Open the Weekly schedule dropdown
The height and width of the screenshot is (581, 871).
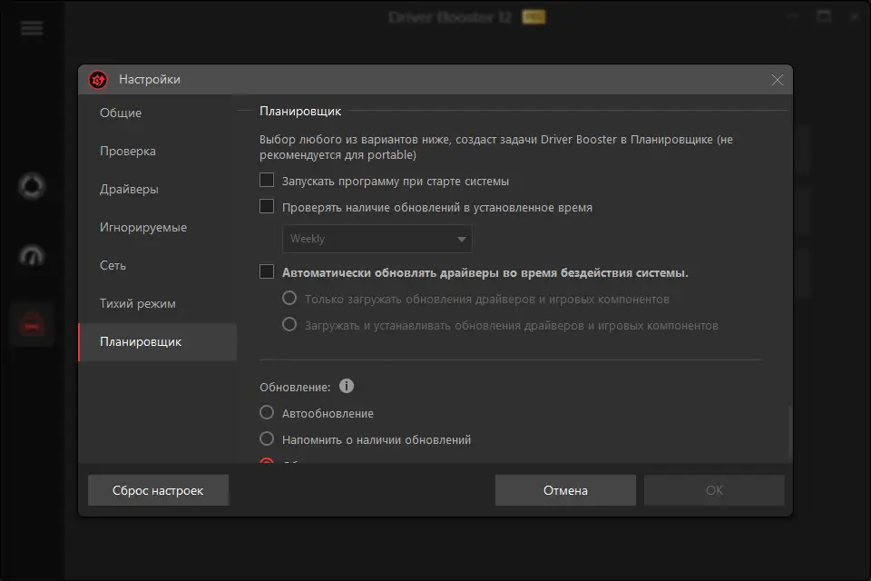(377, 239)
